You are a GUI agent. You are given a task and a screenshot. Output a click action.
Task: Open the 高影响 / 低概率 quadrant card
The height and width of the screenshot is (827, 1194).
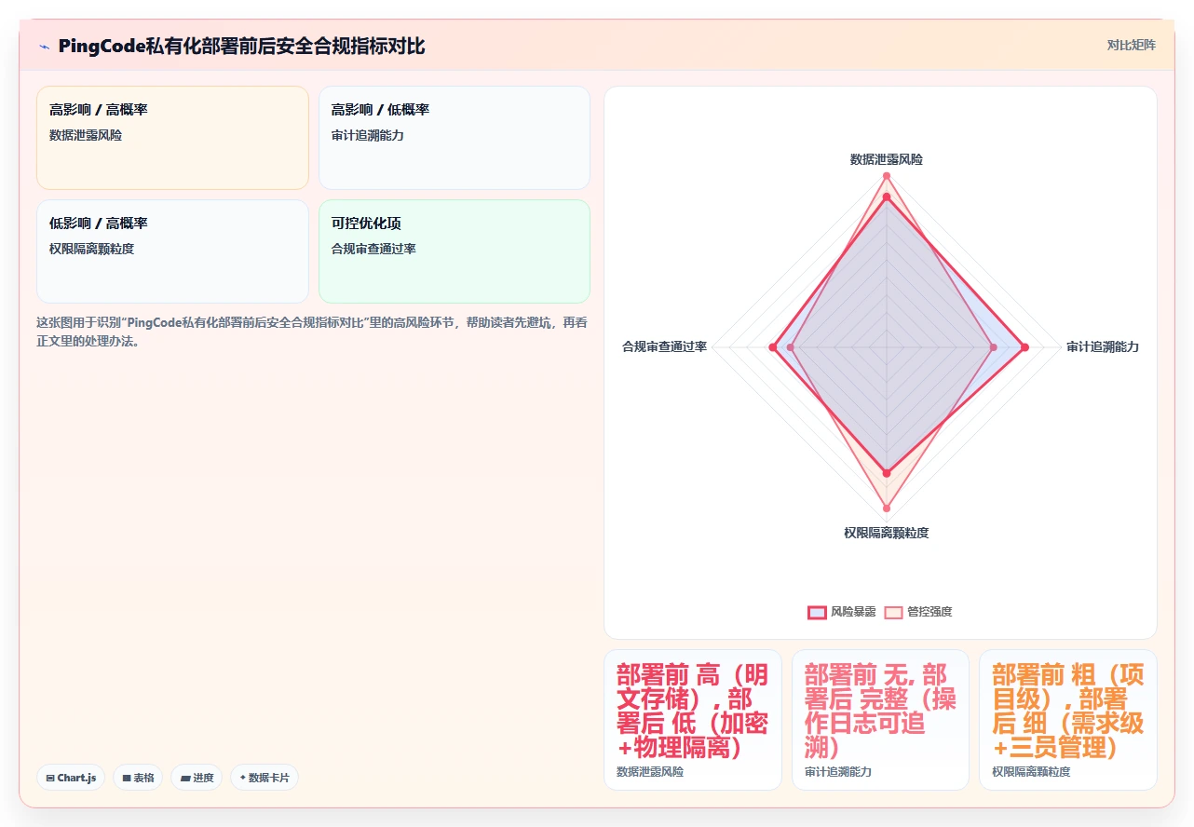coord(455,138)
